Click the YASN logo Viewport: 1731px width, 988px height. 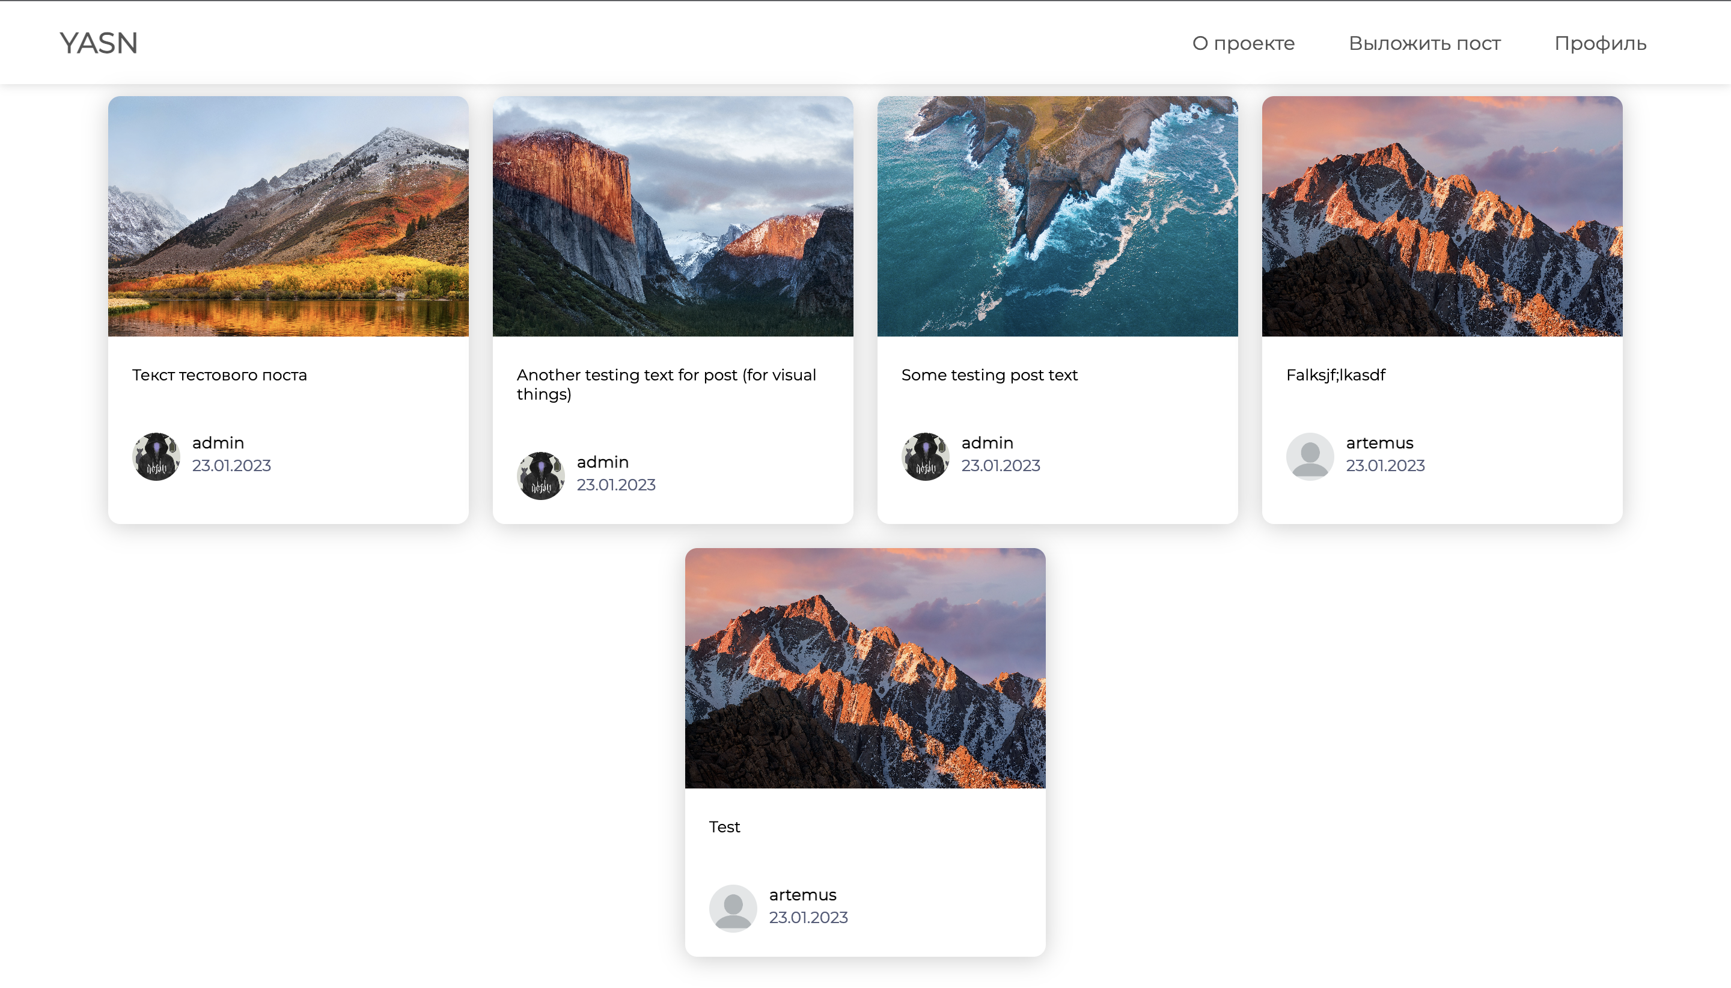pos(99,43)
